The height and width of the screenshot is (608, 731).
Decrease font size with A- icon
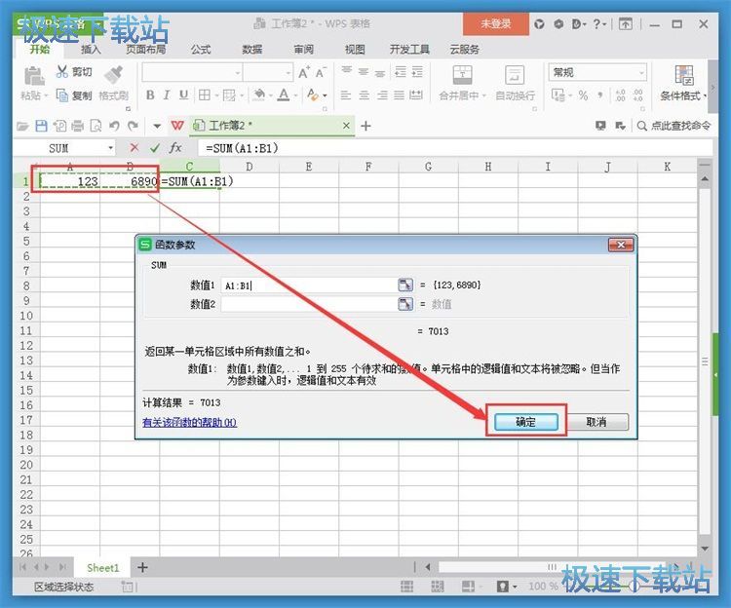coord(321,73)
